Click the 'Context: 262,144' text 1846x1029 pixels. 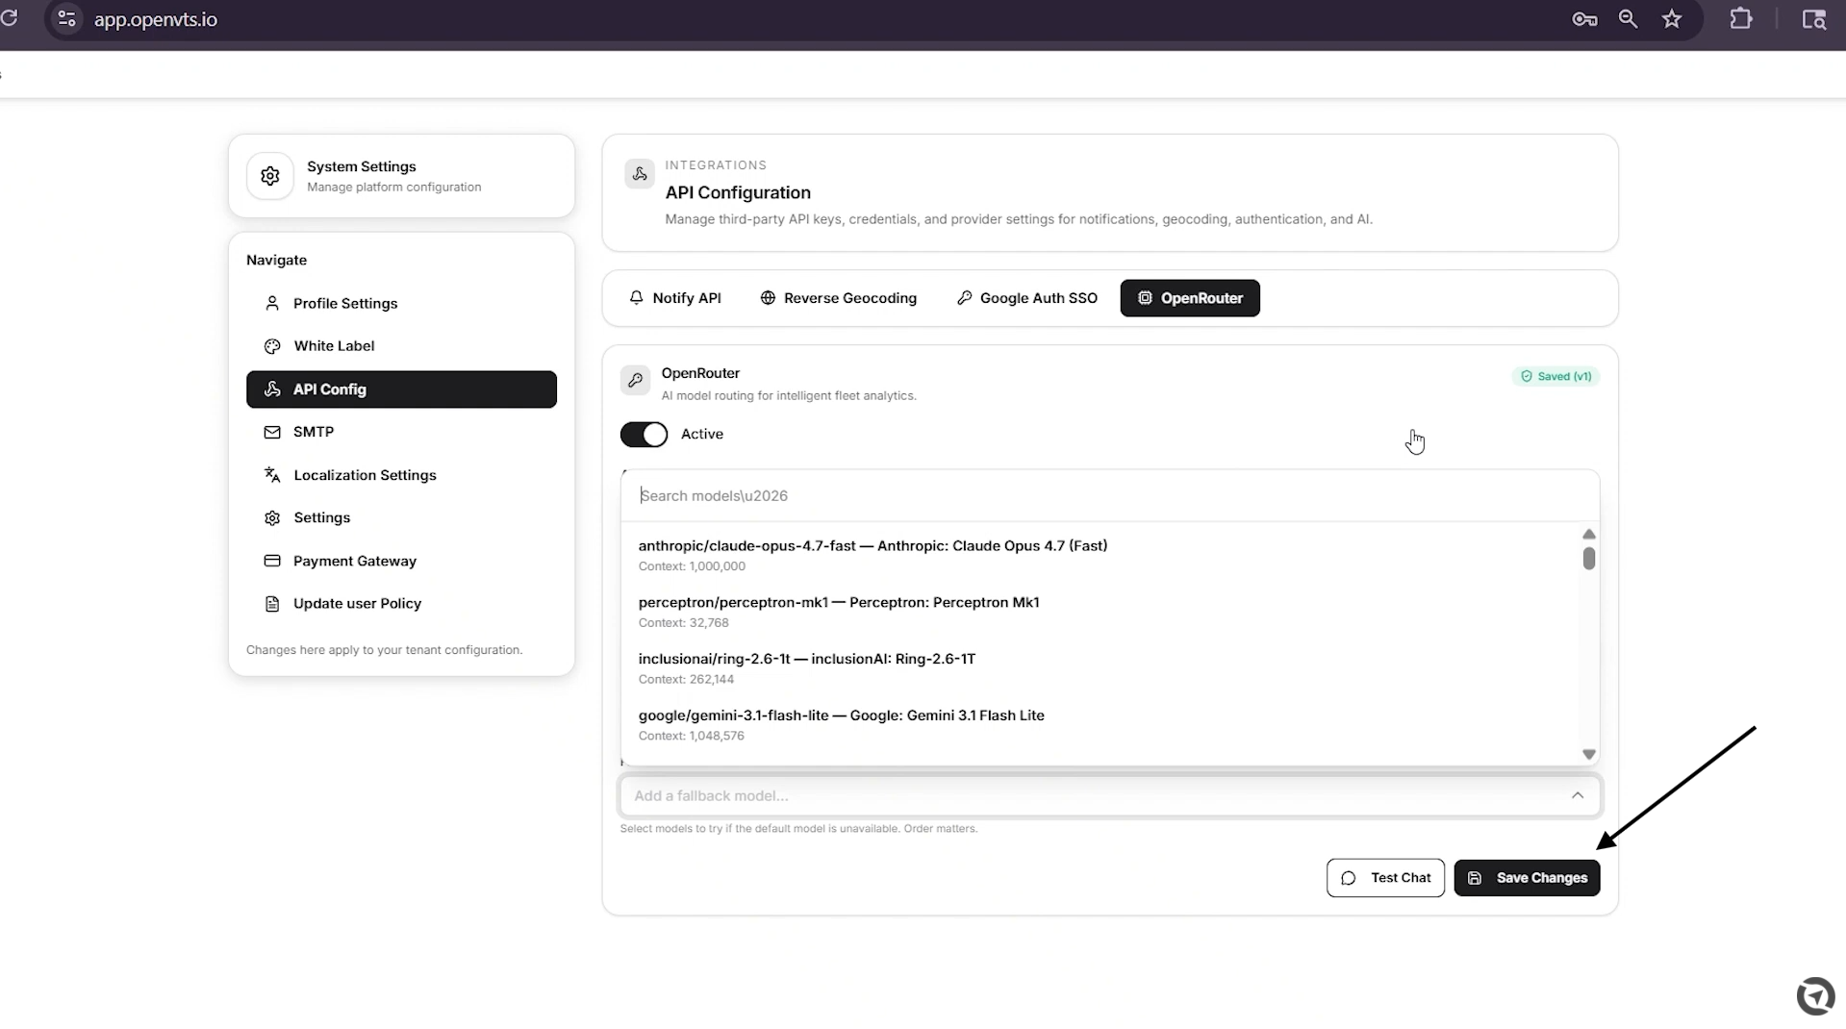[686, 680]
